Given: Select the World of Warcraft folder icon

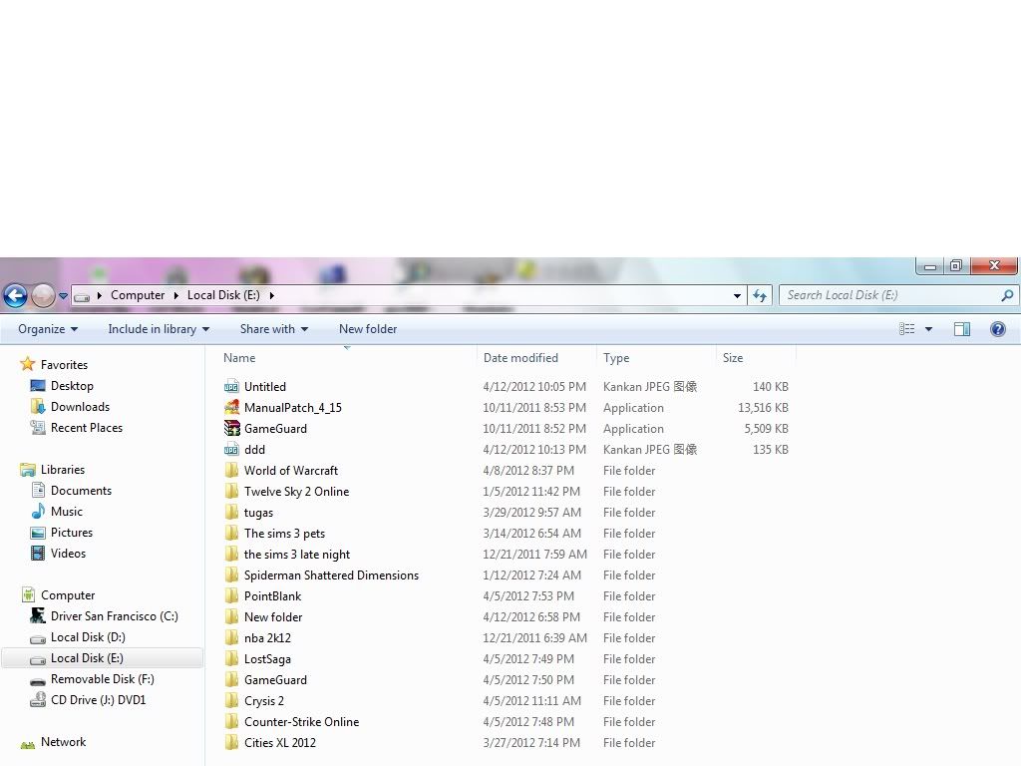Looking at the screenshot, I should pyautogui.click(x=231, y=471).
